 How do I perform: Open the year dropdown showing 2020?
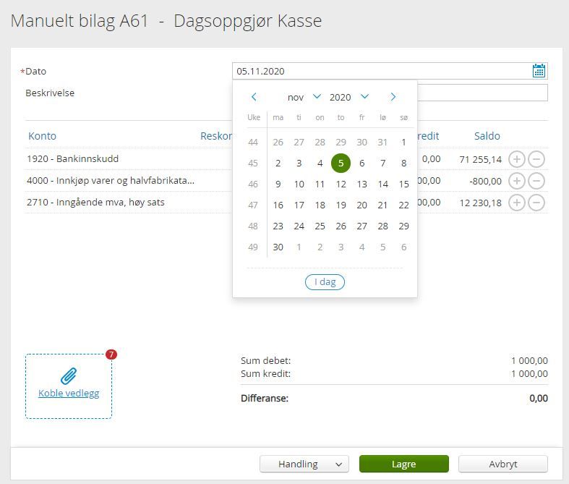(349, 97)
